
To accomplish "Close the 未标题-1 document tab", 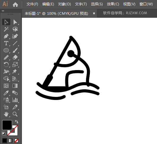I will click(94, 13).
